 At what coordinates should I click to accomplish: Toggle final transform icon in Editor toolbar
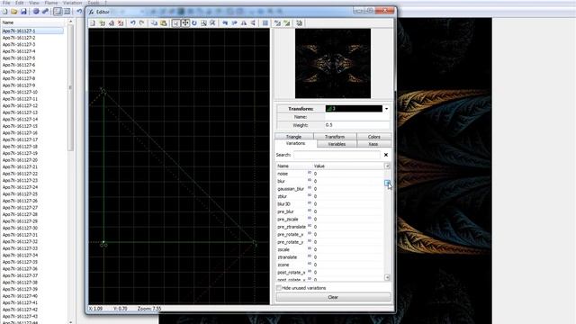(x=287, y=23)
